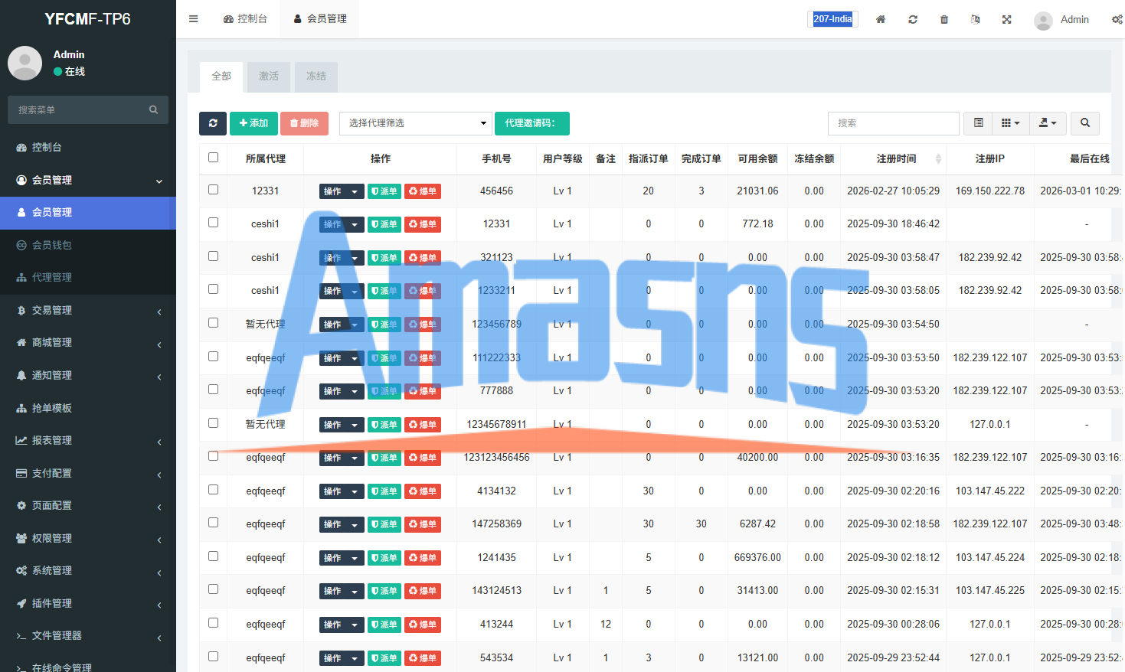
Task: Check the row for phone 321123
Action: (x=214, y=256)
